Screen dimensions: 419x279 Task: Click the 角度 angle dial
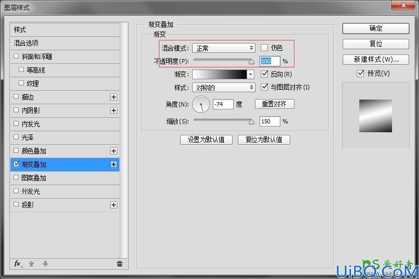pyautogui.click(x=201, y=104)
